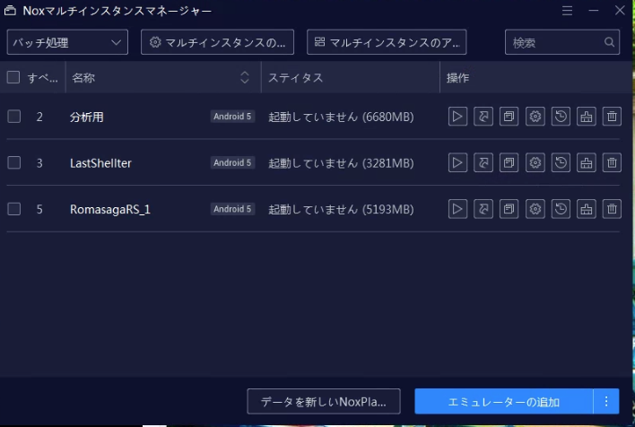Image resolution: width=635 pixels, height=427 pixels.
Task: Click Android 5 badge on RomasagaRS_1 row
Action: pyautogui.click(x=232, y=209)
